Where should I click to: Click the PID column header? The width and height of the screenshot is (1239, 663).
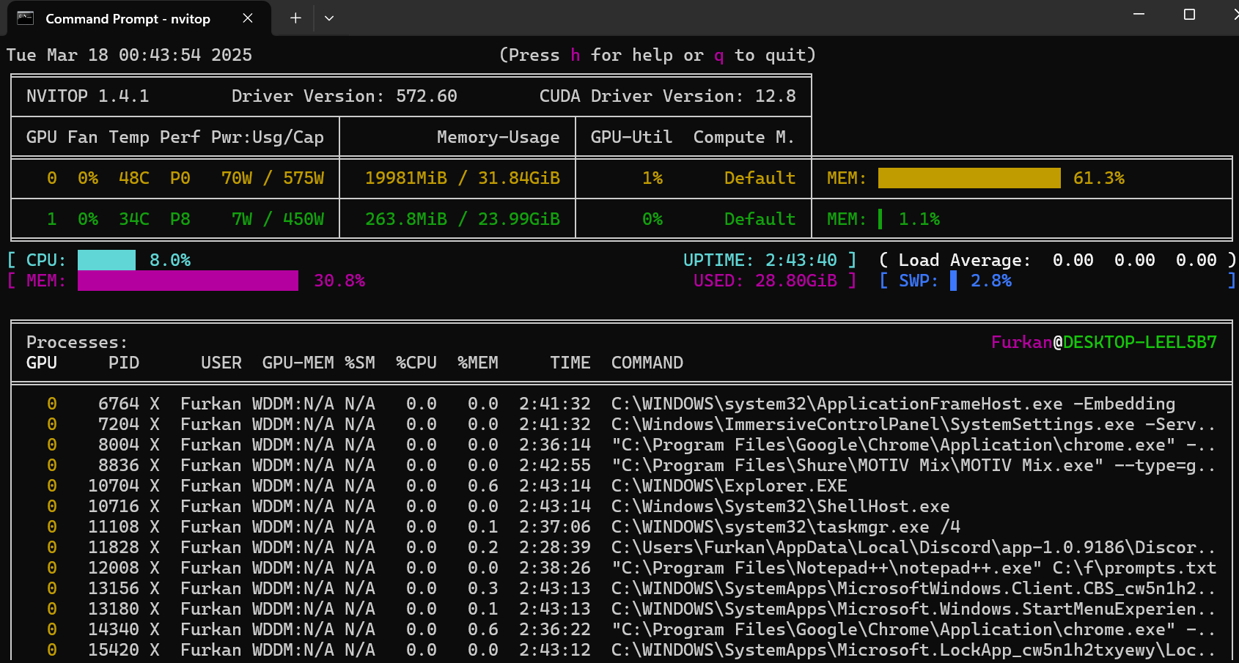pyautogui.click(x=123, y=363)
